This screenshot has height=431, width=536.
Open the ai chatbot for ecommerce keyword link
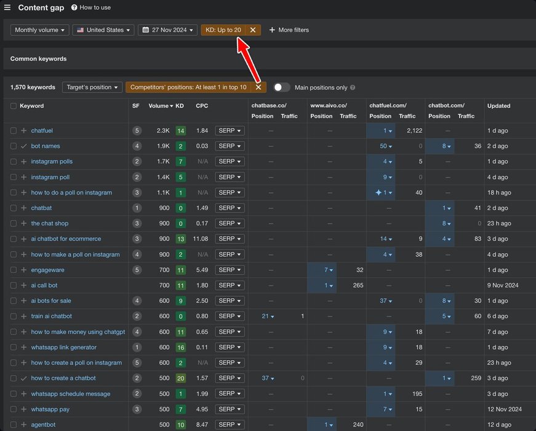(66, 239)
